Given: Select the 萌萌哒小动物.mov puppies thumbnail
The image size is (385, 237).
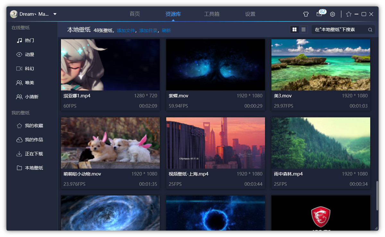Looking at the screenshot, I should (x=110, y=143).
